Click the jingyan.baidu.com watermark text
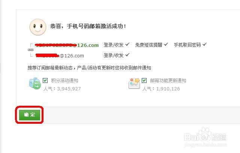 (x=205, y=144)
